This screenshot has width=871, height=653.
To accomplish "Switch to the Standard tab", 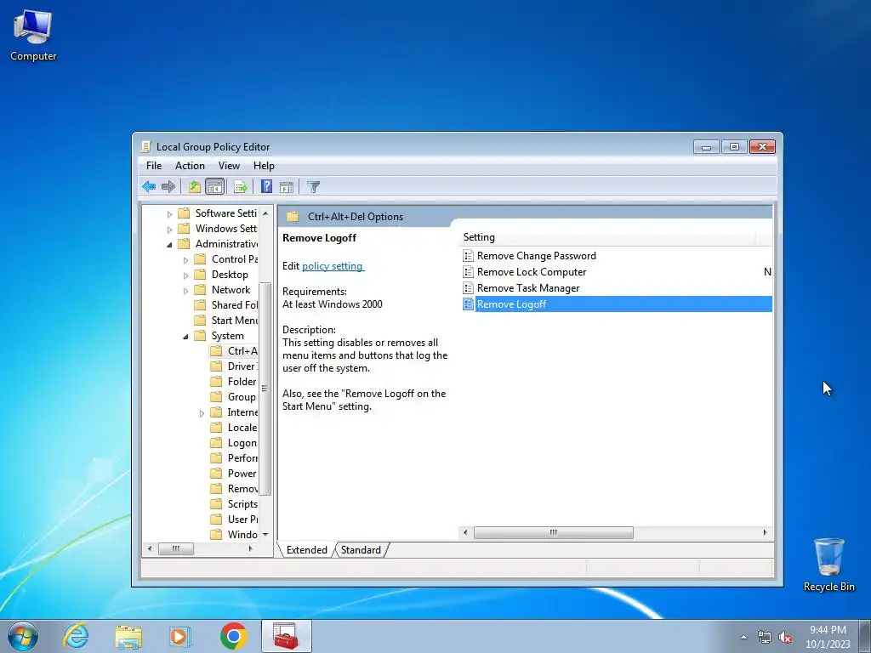I will tap(361, 550).
